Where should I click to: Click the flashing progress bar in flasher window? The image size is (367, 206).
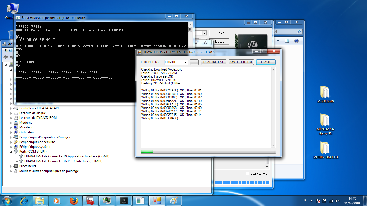tap(208, 152)
